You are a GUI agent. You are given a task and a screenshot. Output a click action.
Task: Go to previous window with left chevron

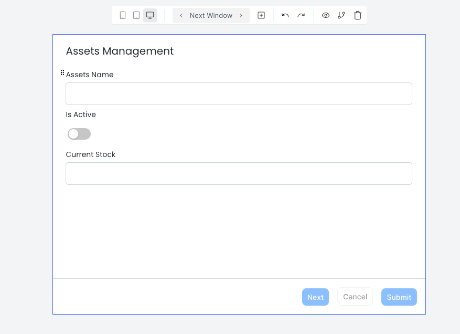tap(181, 15)
